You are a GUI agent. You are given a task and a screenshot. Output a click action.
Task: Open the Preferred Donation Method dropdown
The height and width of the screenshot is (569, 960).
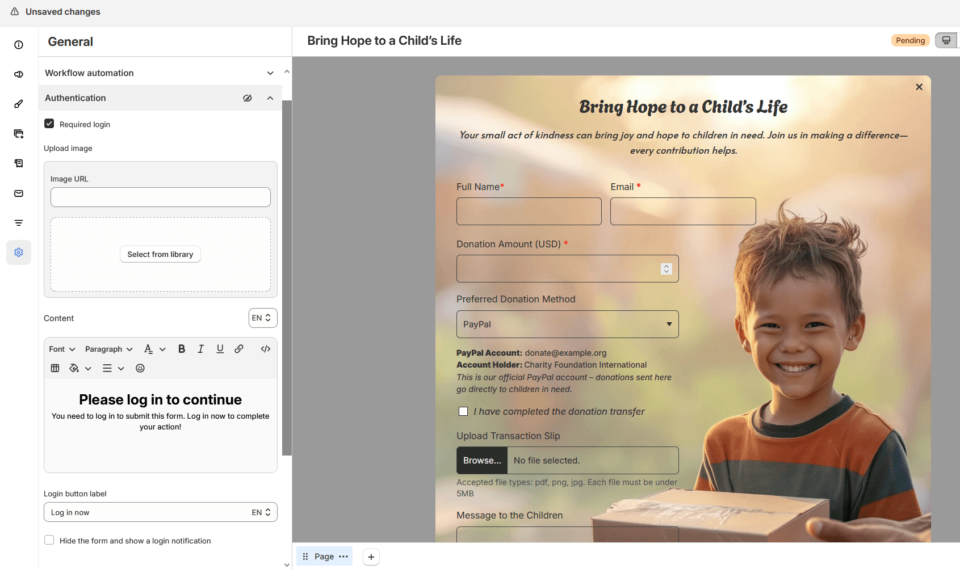(x=568, y=324)
